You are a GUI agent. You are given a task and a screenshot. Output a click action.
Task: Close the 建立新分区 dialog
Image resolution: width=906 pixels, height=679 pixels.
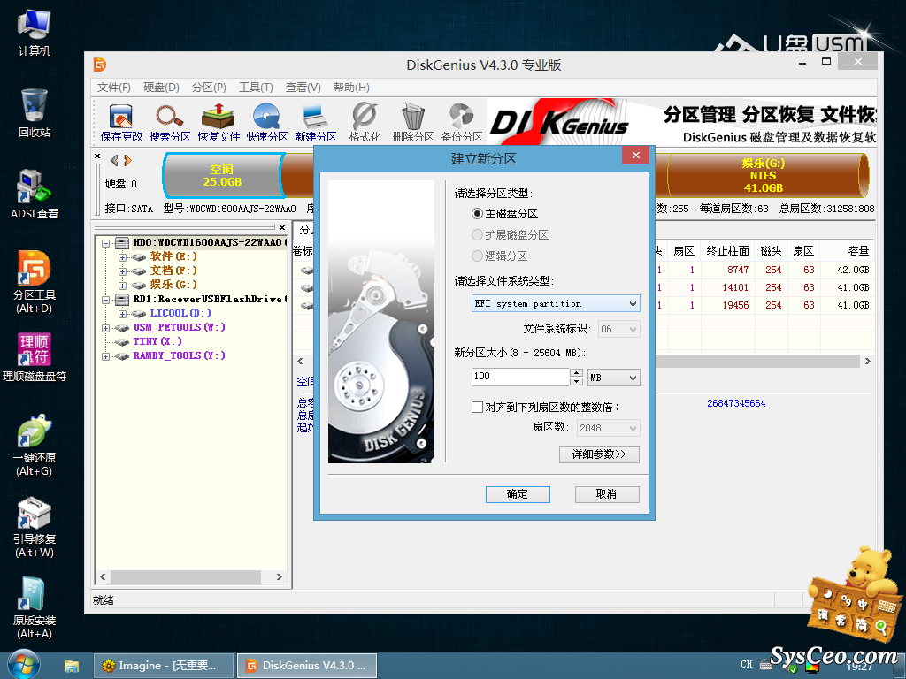coord(635,155)
